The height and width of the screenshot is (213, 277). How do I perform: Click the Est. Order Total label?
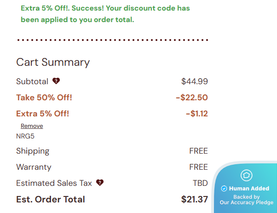(x=51, y=199)
